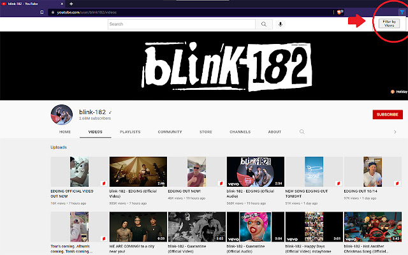The height and width of the screenshot is (255, 408).
Task: Open the PLAYLISTS tab
Action: tap(130, 132)
